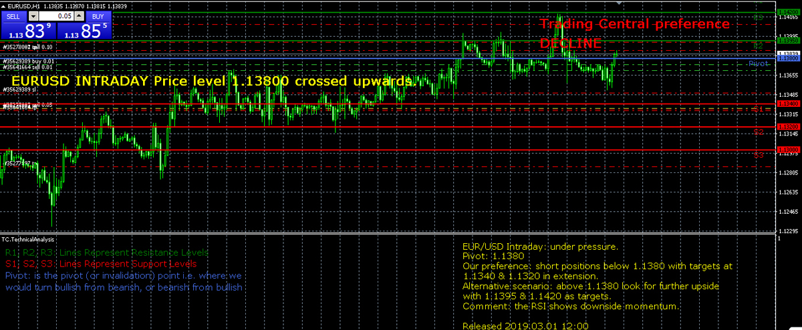The height and width of the screenshot is (330, 802).
Task: Select 'Lines Represent Support Levels' legend line
Action: click(x=127, y=264)
